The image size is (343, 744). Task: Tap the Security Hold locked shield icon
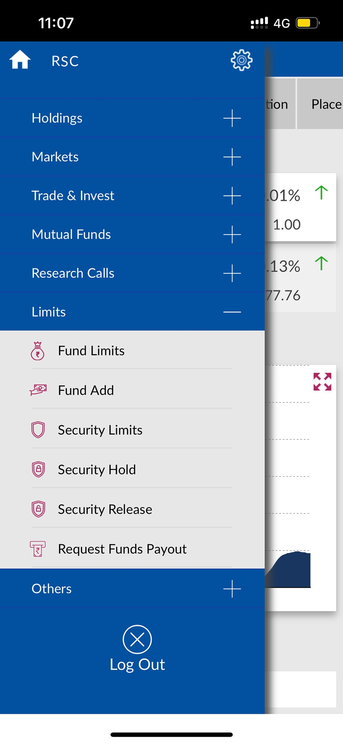coord(38,469)
